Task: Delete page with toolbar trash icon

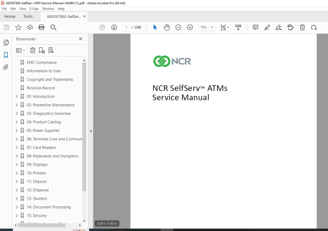Action: pos(302,27)
